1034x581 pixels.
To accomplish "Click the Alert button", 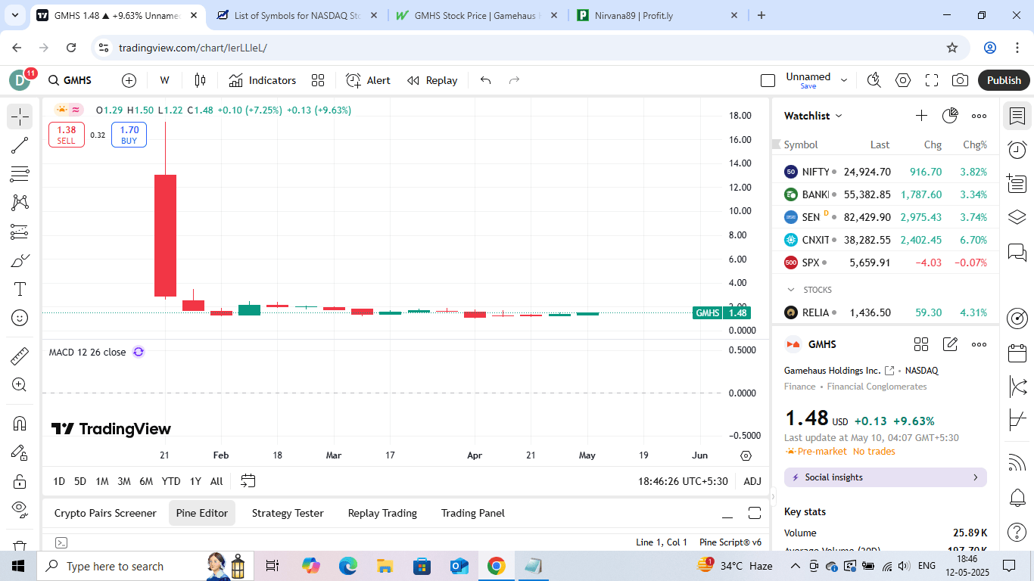I will [368, 80].
